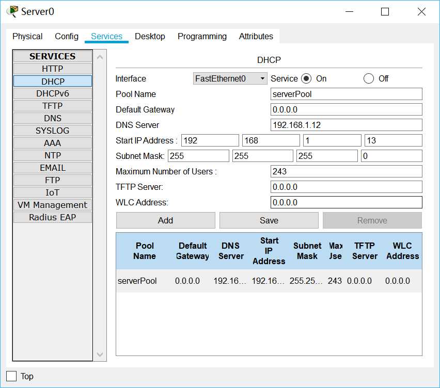Viewport: 440px width, 388px height.
Task: Click the WLC Address field
Action: tap(347, 202)
